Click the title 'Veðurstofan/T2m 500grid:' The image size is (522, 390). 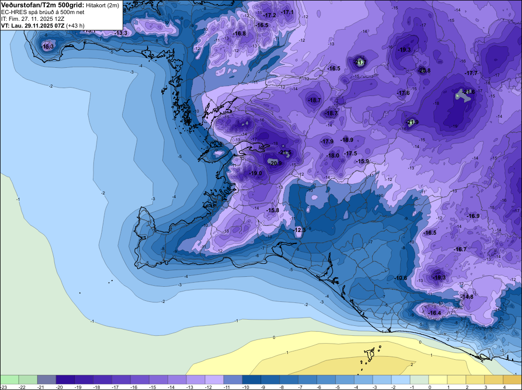coord(43,5)
